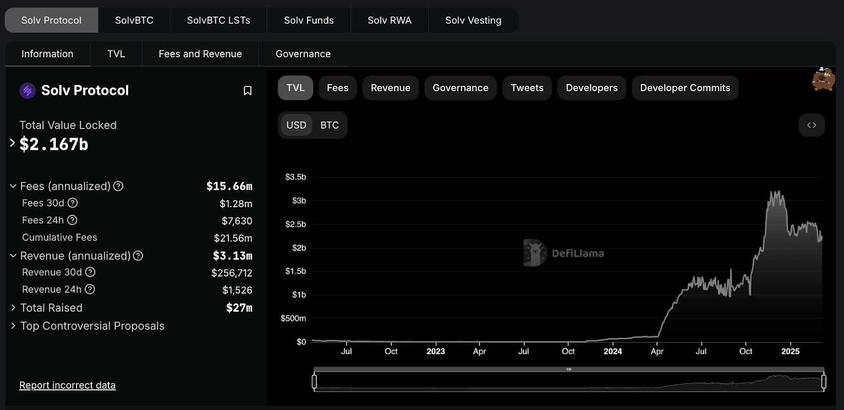Click the help icon next to Revenue 24h
Screen dimensions: 844x410
coord(90,289)
